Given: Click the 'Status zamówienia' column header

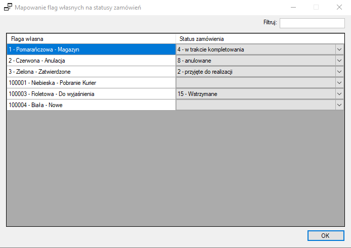Looking at the screenshot, I should coord(260,39).
